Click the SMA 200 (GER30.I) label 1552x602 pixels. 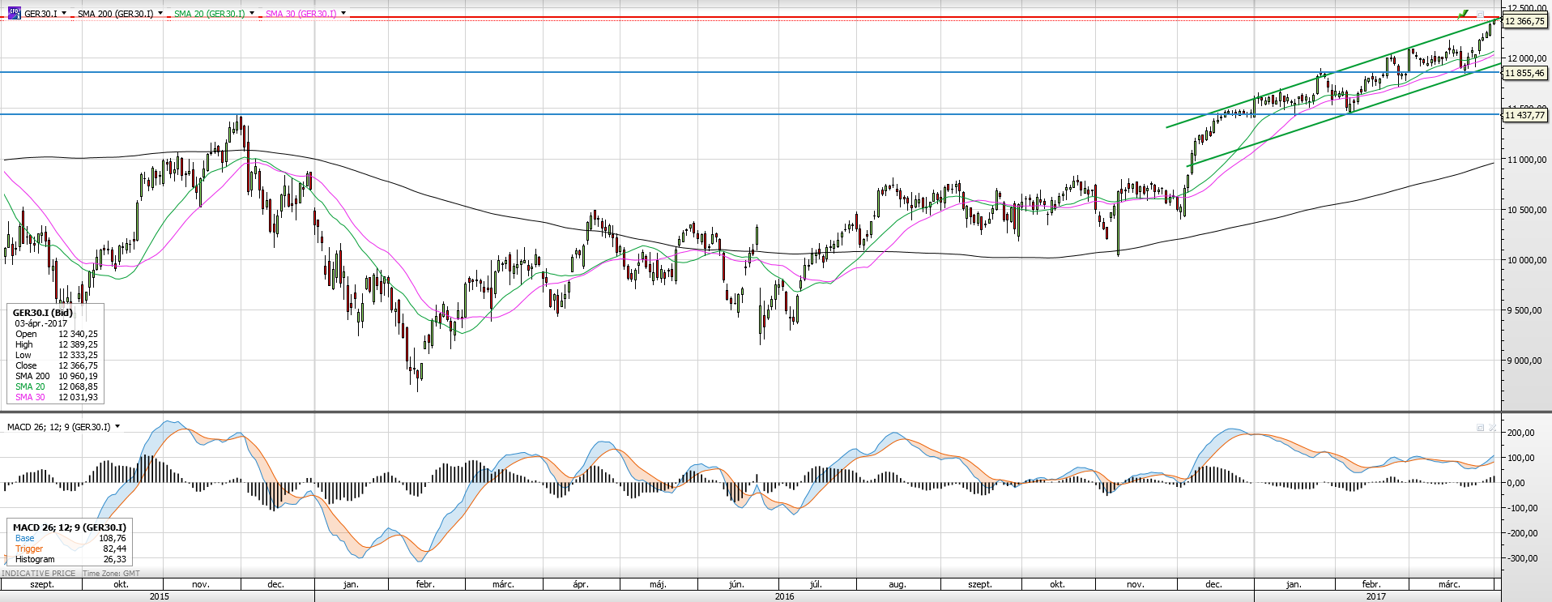[116, 14]
